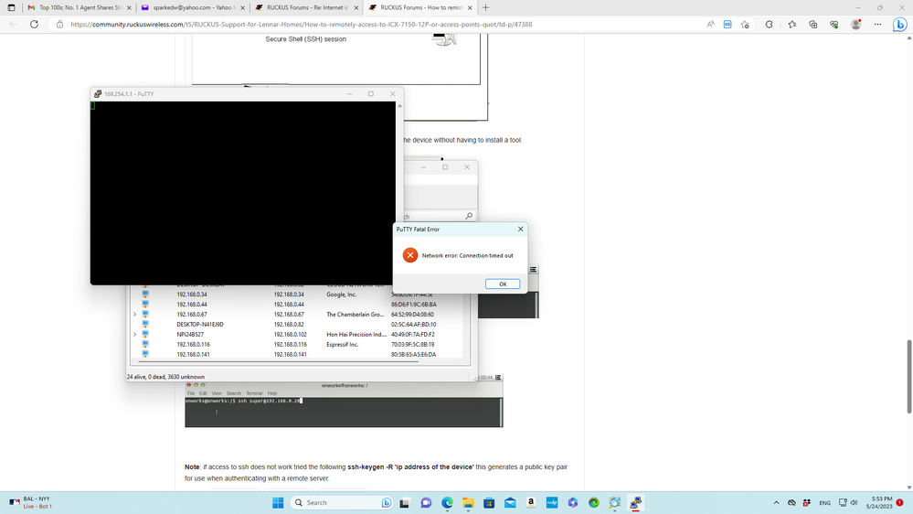The height and width of the screenshot is (514, 913).
Task: Click the PuTTY icon in the terminal title bar
Action: [x=98, y=94]
